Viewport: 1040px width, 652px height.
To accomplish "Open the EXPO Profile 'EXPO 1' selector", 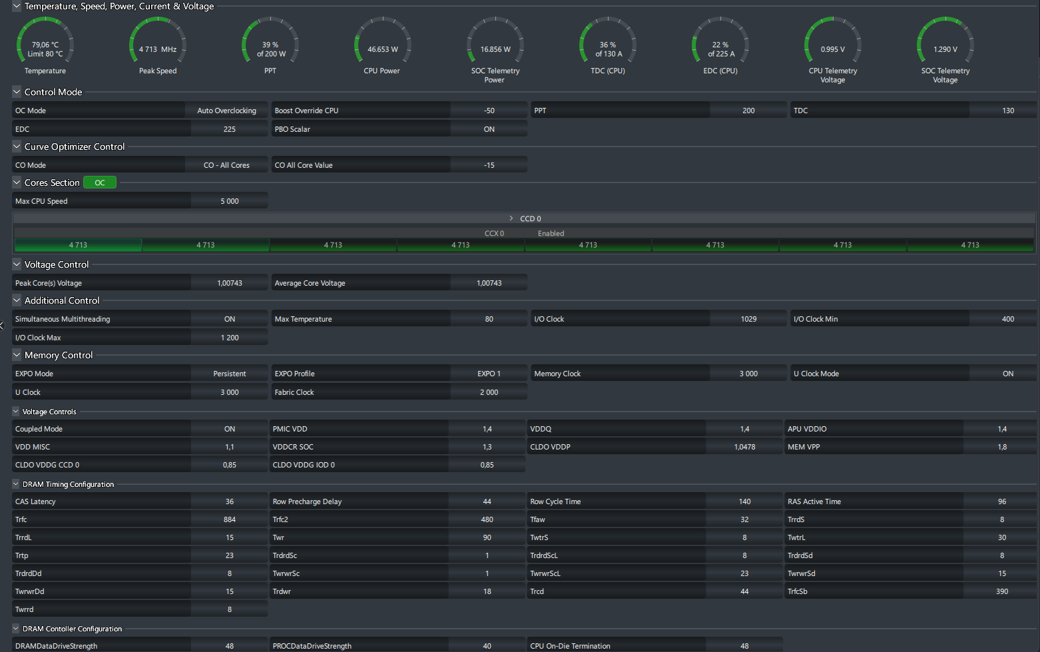I will pos(489,374).
